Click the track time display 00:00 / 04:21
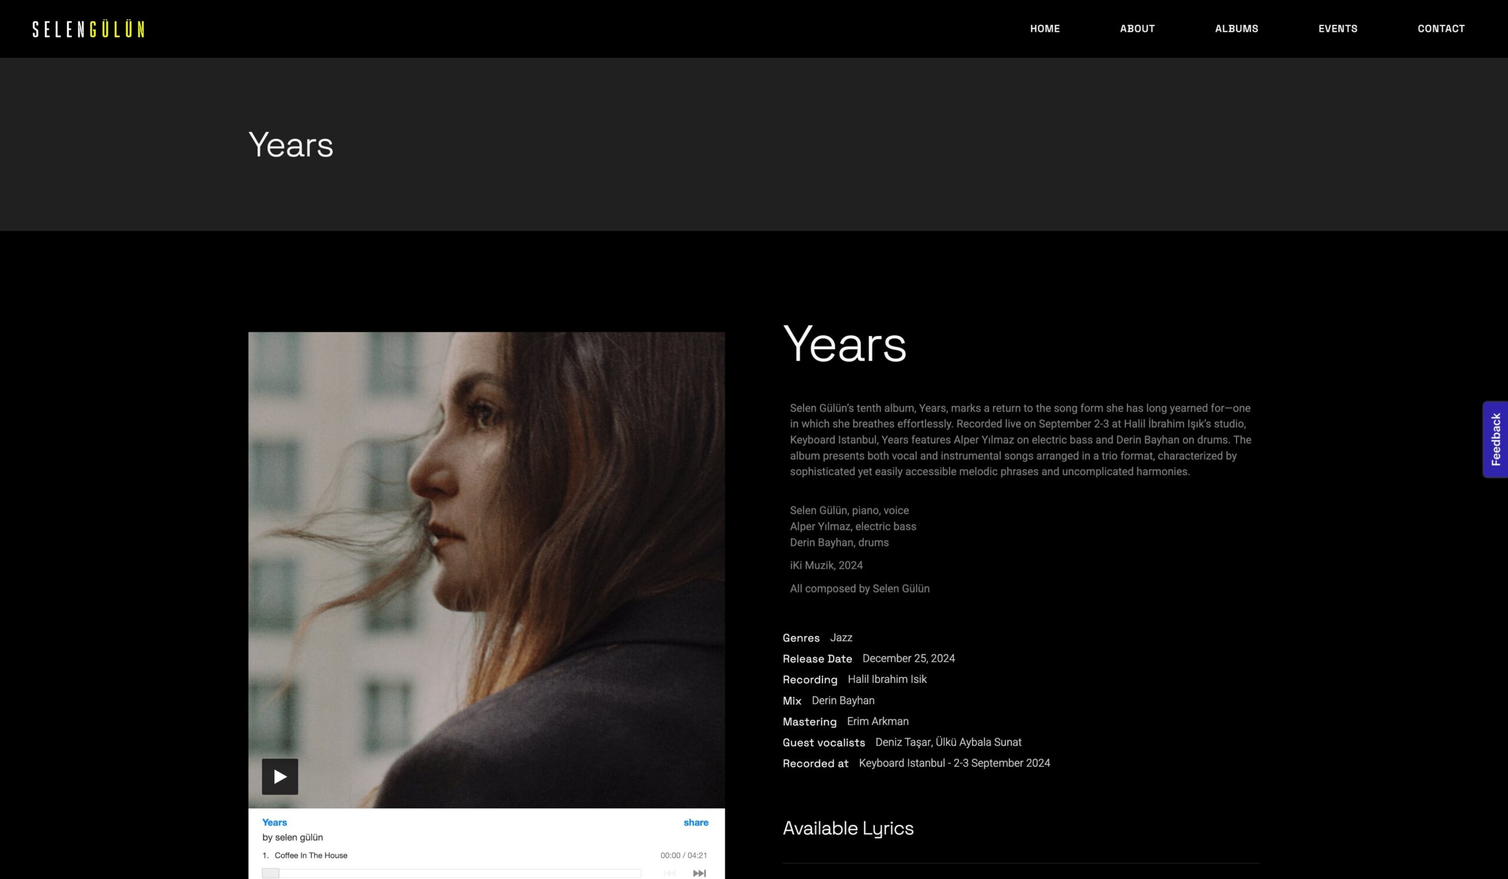 [683, 855]
